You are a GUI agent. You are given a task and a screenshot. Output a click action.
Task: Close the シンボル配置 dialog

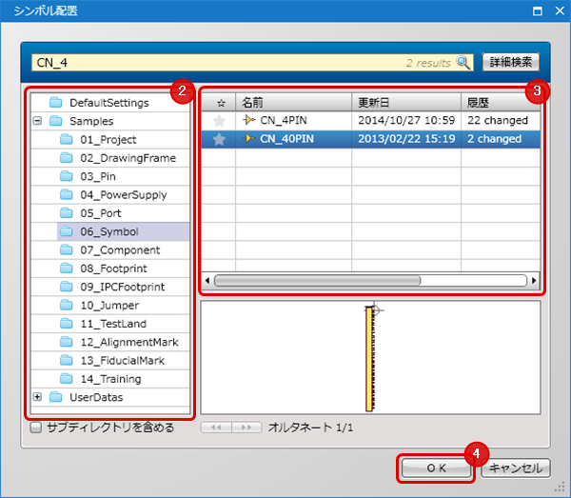560,10
